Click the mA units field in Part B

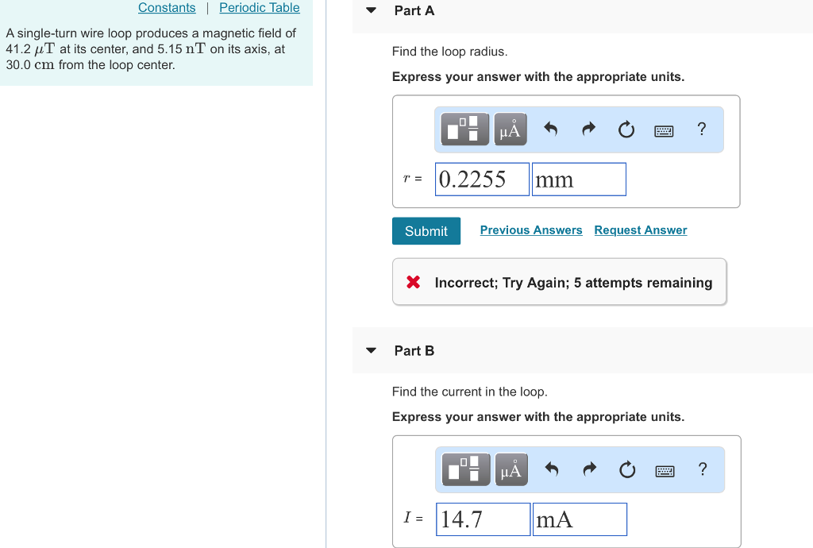pyautogui.click(x=579, y=519)
